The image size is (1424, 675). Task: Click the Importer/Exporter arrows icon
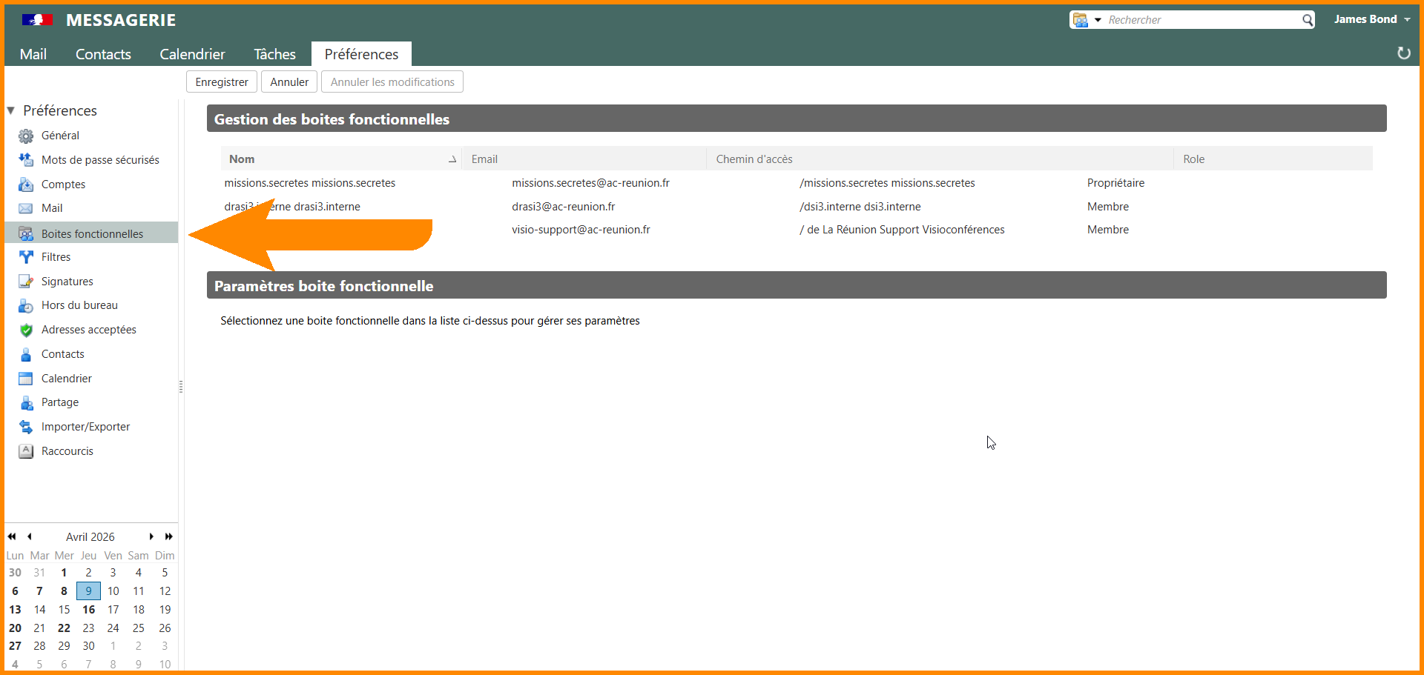[26, 427]
